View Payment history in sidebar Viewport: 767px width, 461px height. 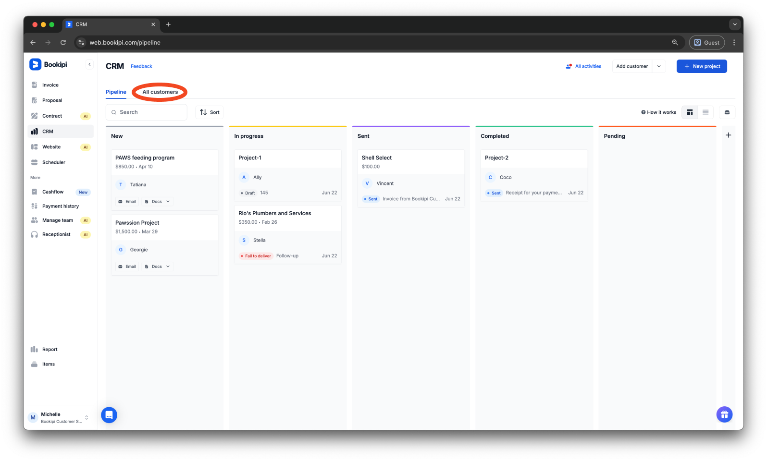(61, 206)
